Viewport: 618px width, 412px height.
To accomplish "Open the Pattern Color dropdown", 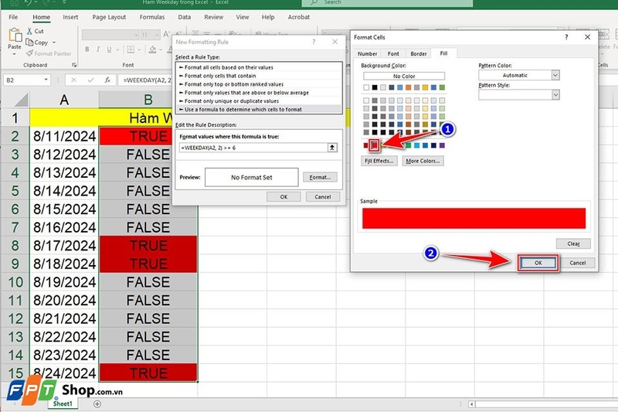I will tap(555, 75).
